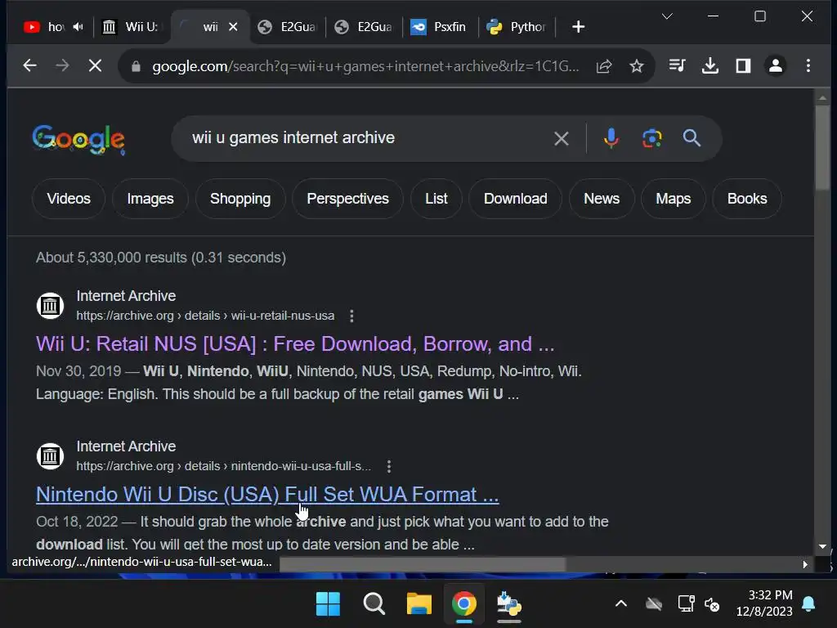837x628 pixels.
Task: Filter results by News
Action: coord(602,199)
